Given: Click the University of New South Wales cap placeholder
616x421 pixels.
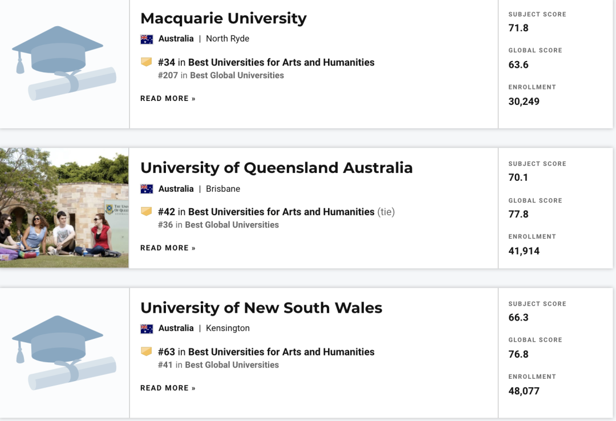Looking at the screenshot, I should pyautogui.click(x=64, y=353).
